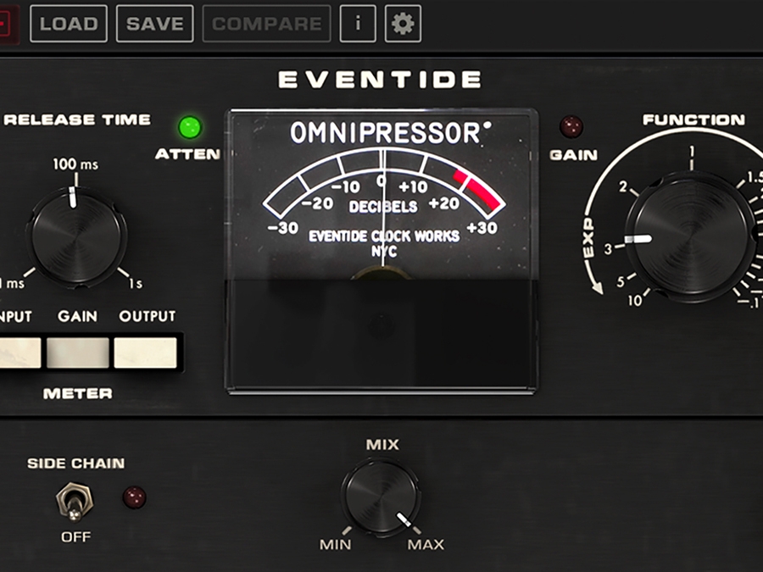Image resolution: width=763 pixels, height=572 pixels.
Task: Click the +30 mark on the meter
Action: (482, 228)
